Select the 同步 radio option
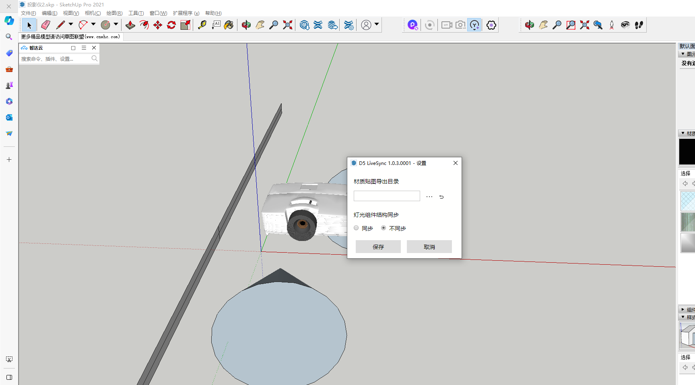The image size is (695, 385). click(x=356, y=228)
